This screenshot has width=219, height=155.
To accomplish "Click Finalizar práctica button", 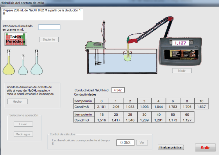I will point(171,147).
